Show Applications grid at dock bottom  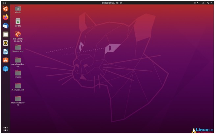[x=6, y=129]
